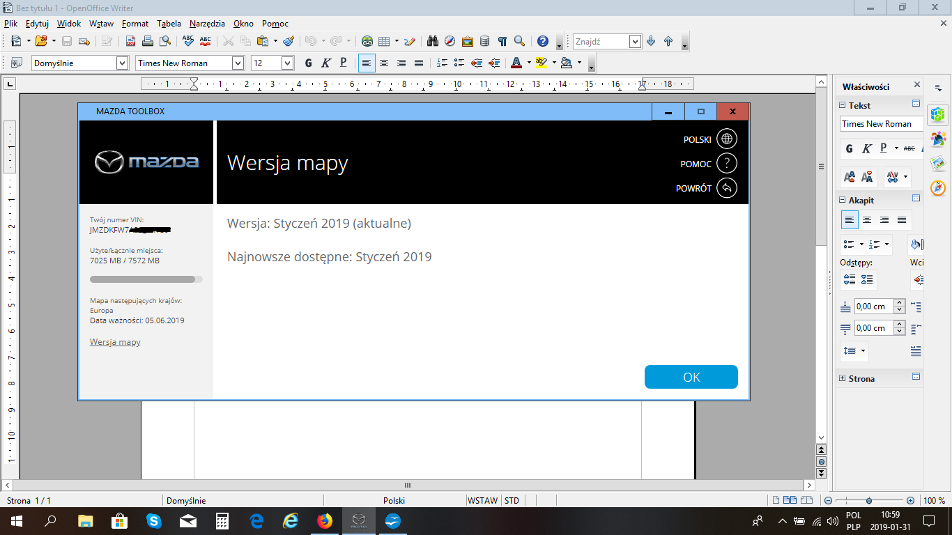952x535 pixels.
Task: Open the Tabela menu
Action: [169, 23]
